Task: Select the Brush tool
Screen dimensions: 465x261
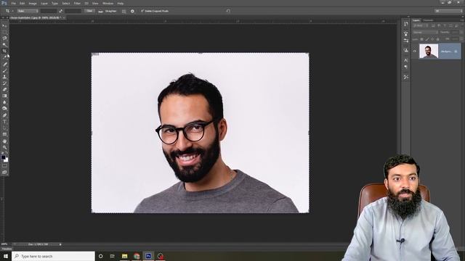Action: pyautogui.click(x=4, y=70)
